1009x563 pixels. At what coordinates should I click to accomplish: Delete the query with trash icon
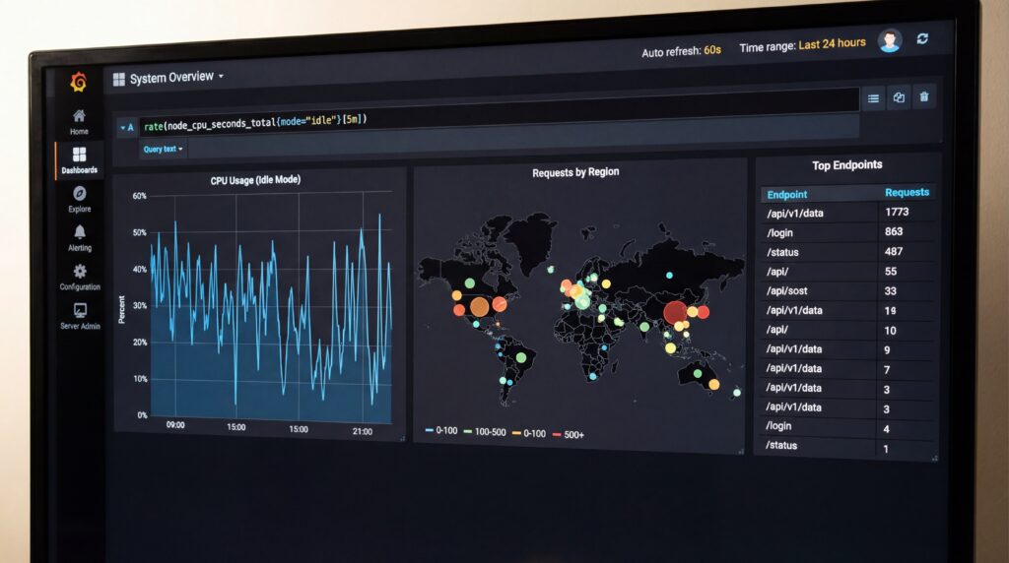[923, 96]
